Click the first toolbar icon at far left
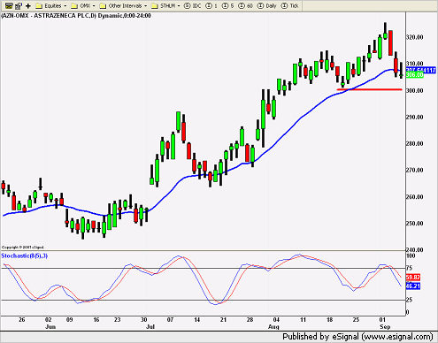The image size is (438, 343). [9, 5]
